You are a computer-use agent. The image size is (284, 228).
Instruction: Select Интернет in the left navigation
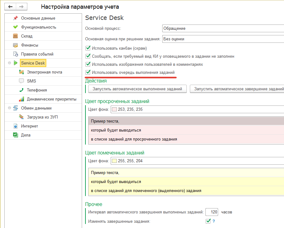click(30, 126)
